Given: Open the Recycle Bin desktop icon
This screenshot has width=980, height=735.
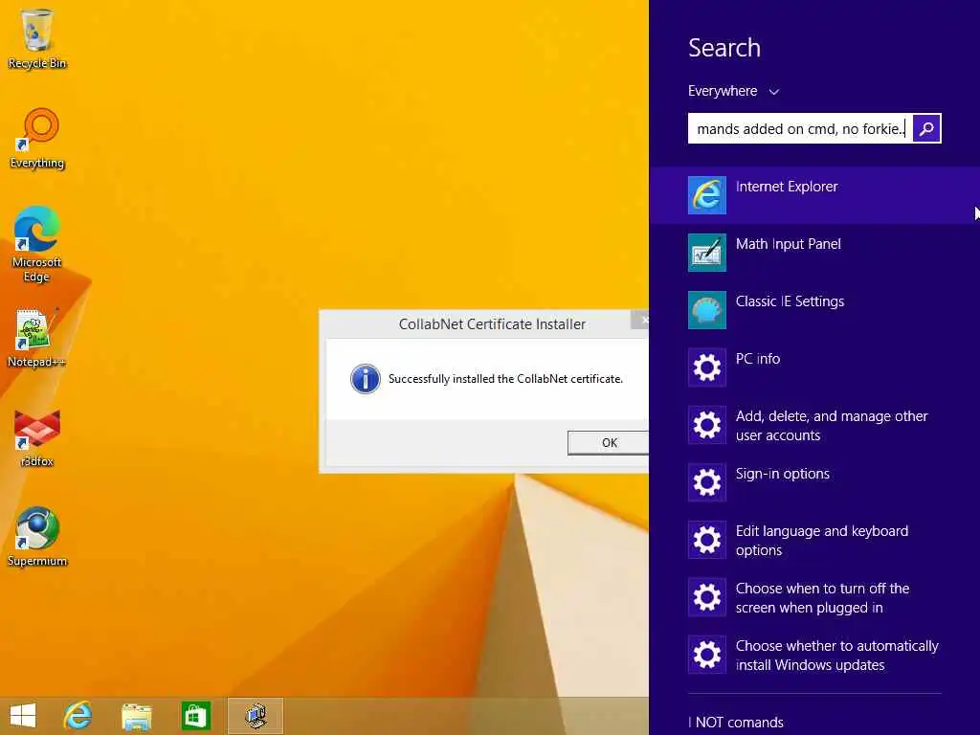Looking at the screenshot, I should pyautogui.click(x=37, y=38).
